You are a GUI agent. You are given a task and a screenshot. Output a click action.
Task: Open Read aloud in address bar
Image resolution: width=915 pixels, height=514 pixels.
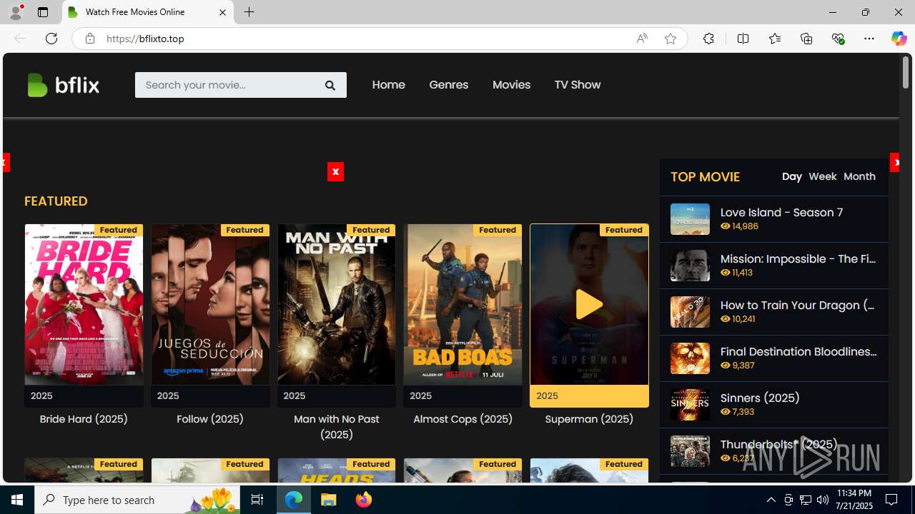642,39
